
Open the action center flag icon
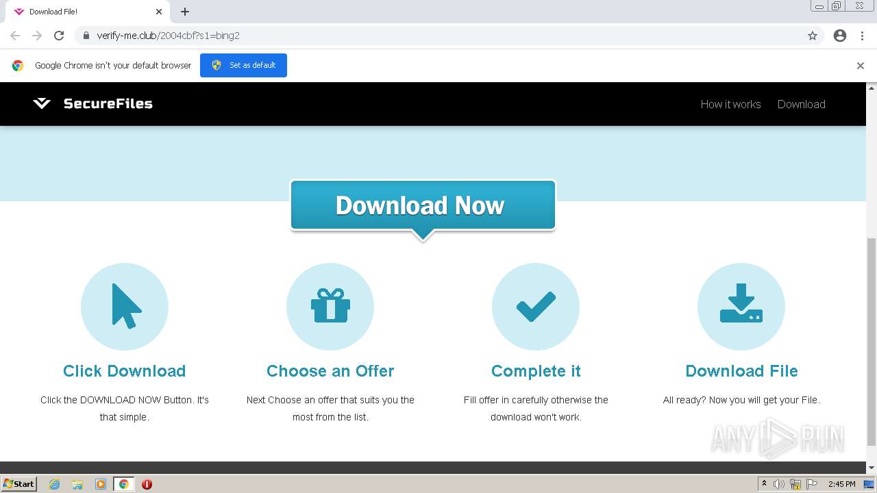812,484
